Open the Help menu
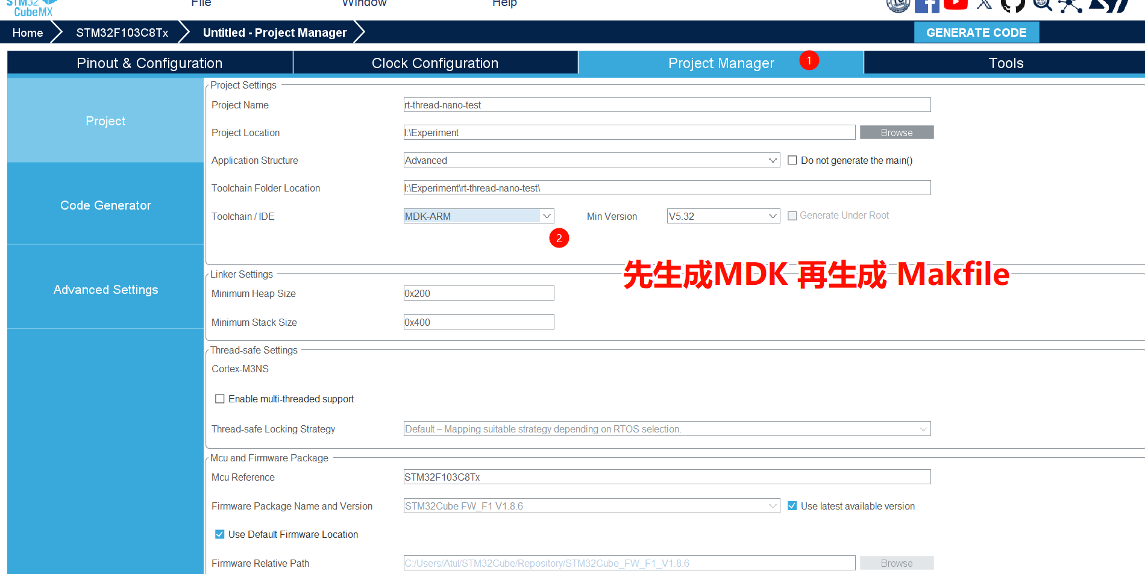The width and height of the screenshot is (1145, 574). point(504,4)
